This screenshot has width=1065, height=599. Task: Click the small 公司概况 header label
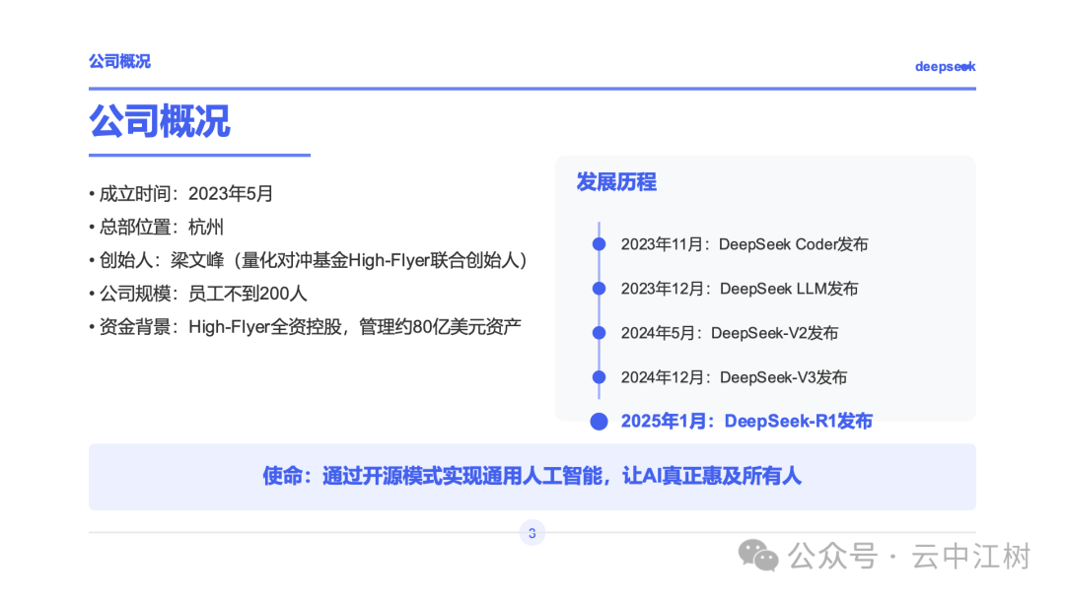[119, 61]
